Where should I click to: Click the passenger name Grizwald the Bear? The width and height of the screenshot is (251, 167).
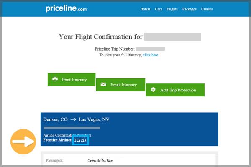pos(100,161)
